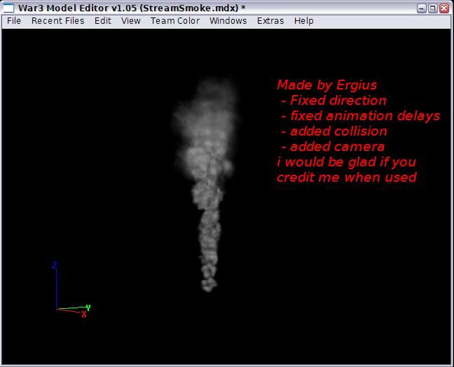Open the File menu
This screenshot has height=367, width=454.
coord(14,21)
